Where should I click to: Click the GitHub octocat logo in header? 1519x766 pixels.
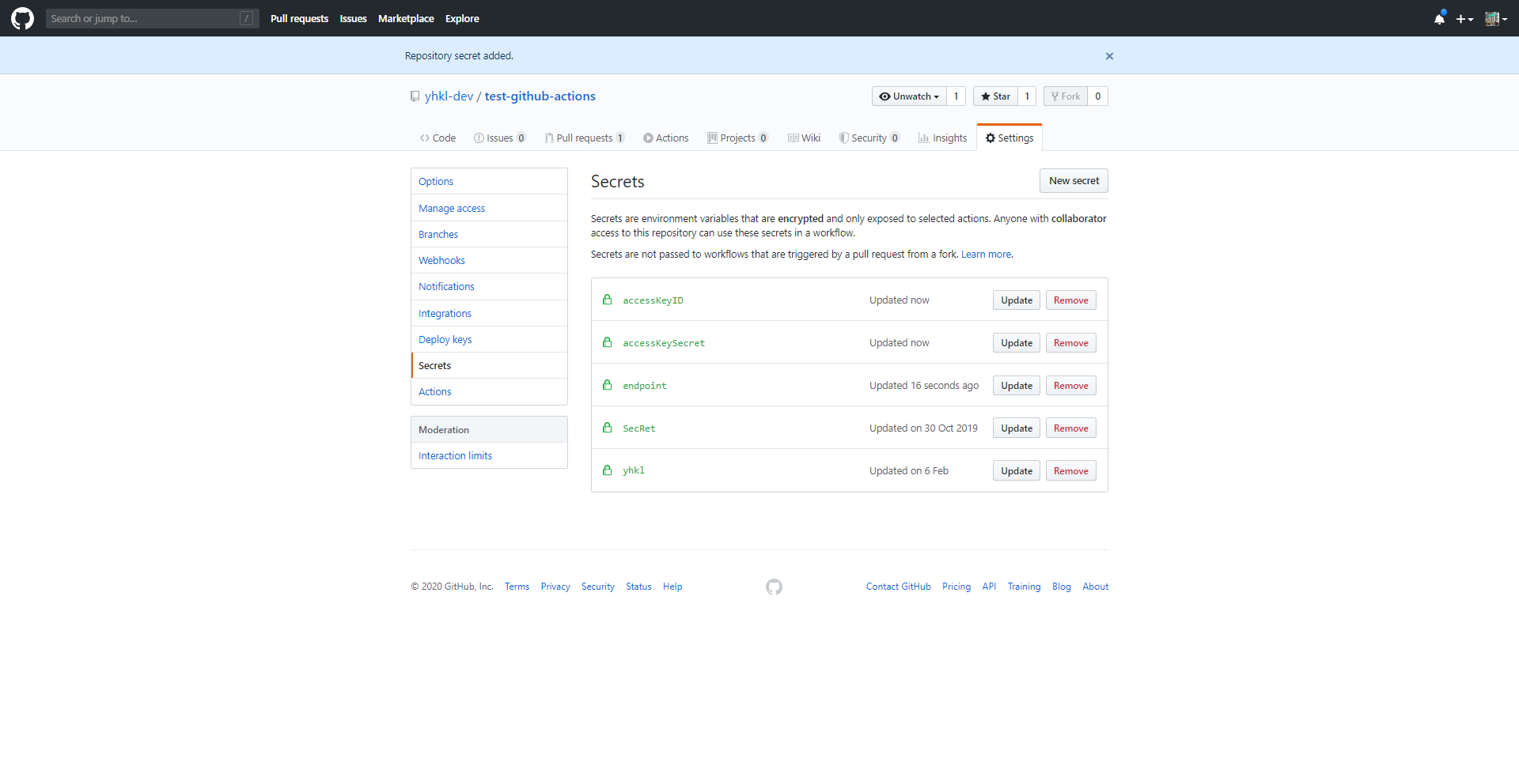click(x=23, y=18)
